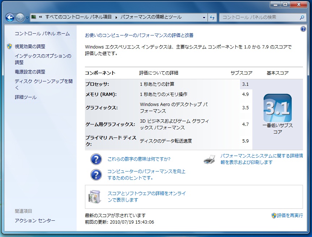The height and width of the screenshot is (237, 312).
Task: Open recent pages dropdown arrow
Action: [27, 18]
